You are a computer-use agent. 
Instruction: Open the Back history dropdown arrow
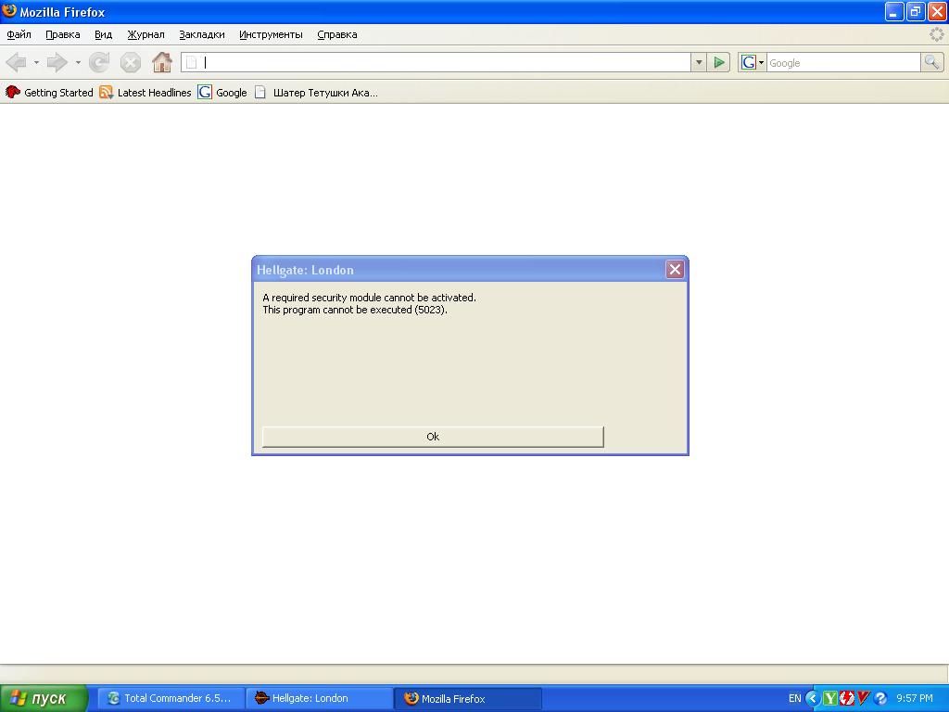pyautogui.click(x=36, y=62)
